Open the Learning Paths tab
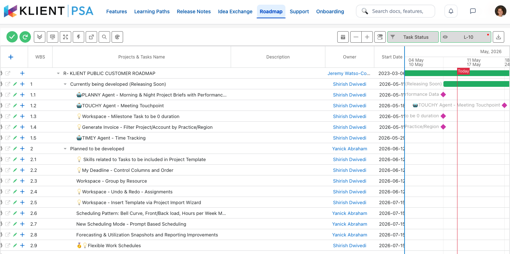The width and height of the screenshot is (510, 254). [152, 11]
